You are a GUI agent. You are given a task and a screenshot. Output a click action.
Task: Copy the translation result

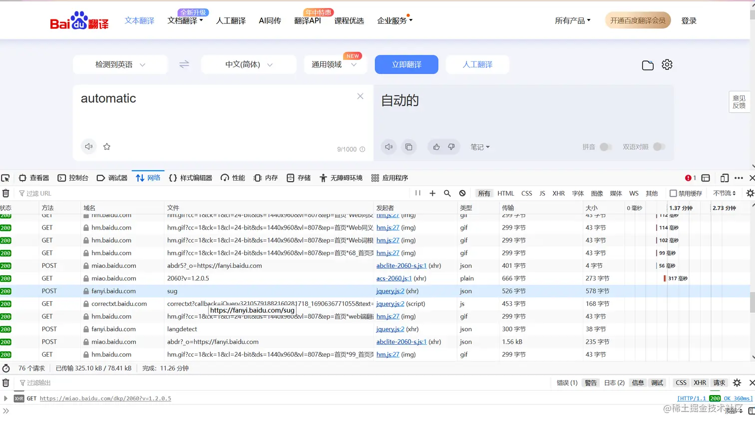click(408, 147)
